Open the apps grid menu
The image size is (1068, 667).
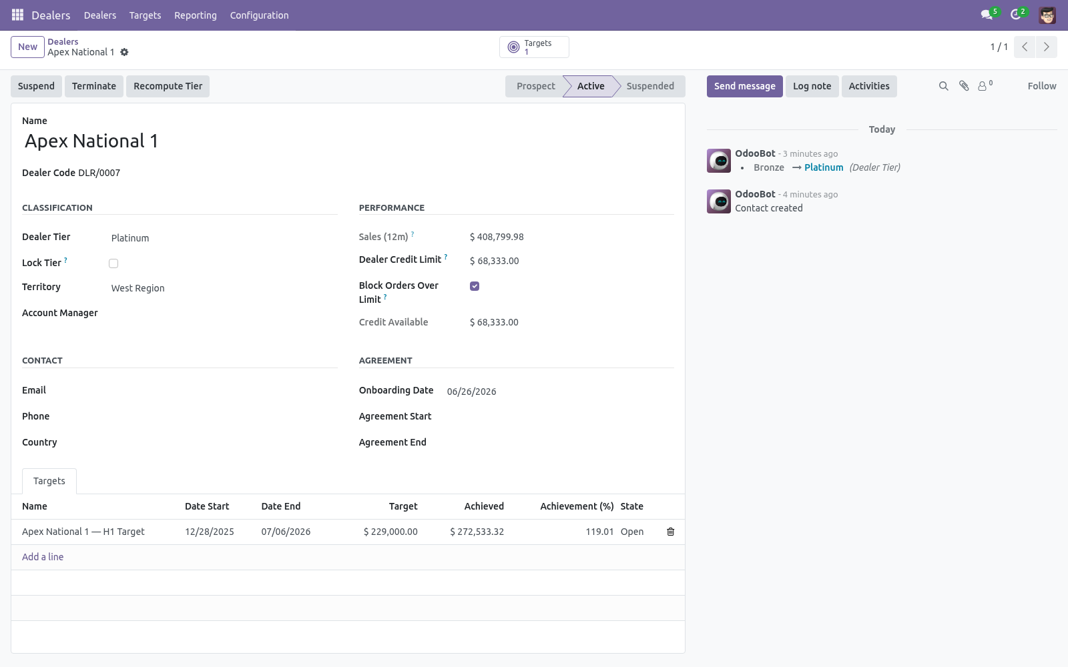18,15
